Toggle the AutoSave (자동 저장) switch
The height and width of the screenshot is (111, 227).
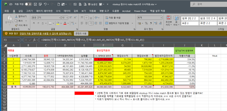(x=28, y=4)
